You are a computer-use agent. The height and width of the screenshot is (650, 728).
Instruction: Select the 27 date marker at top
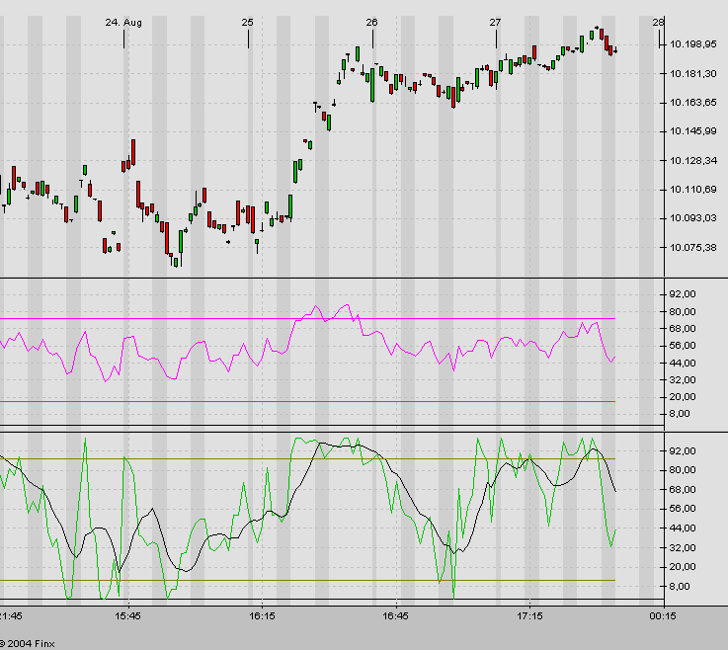pyautogui.click(x=495, y=22)
